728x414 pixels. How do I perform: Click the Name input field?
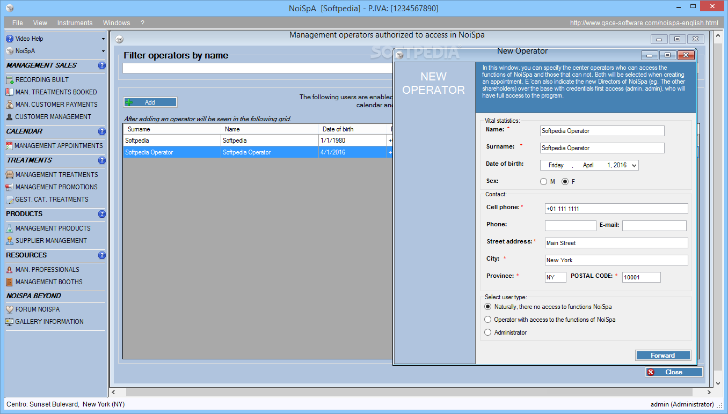coord(602,131)
